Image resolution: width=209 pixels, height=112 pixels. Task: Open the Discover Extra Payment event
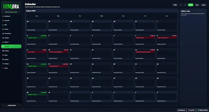145,52
